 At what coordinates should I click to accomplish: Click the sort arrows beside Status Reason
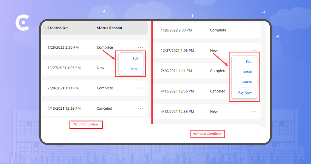click(94, 28)
